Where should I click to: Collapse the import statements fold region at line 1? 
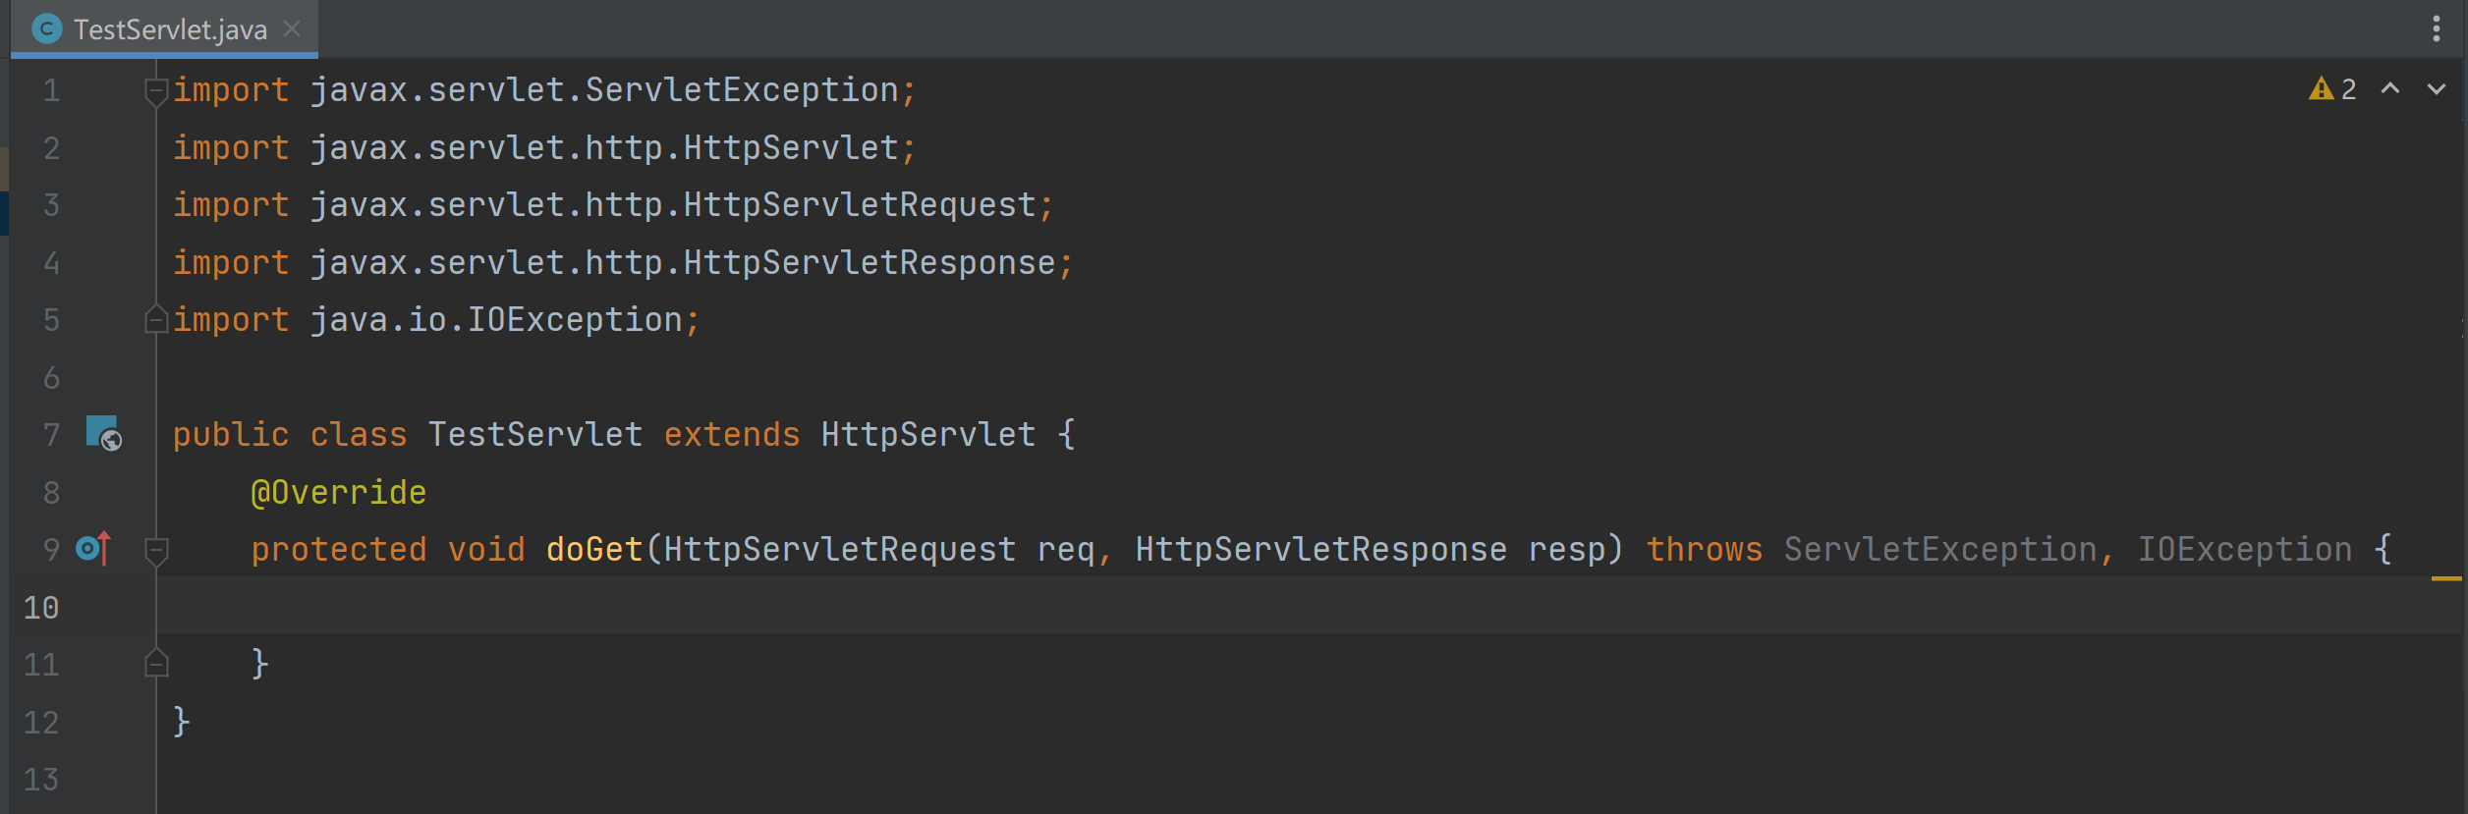click(155, 90)
